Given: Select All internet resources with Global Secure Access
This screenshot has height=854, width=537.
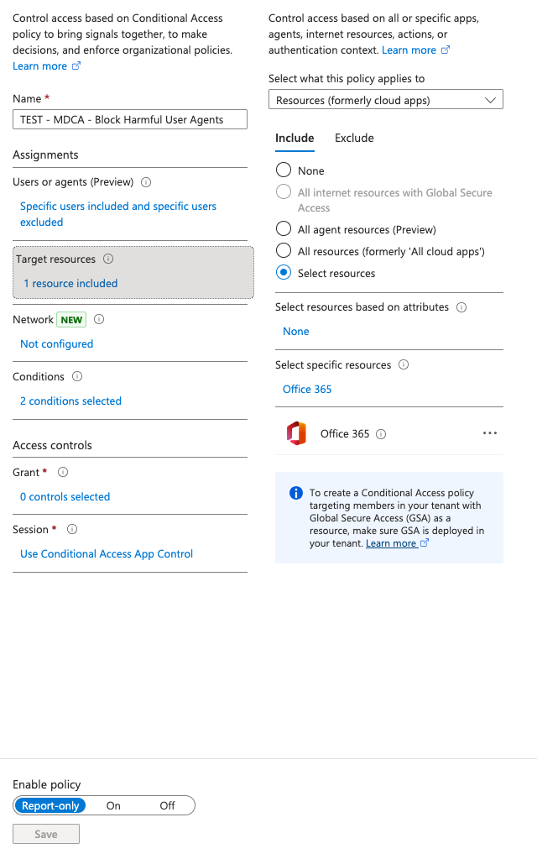Looking at the screenshot, I should (284, 191).
